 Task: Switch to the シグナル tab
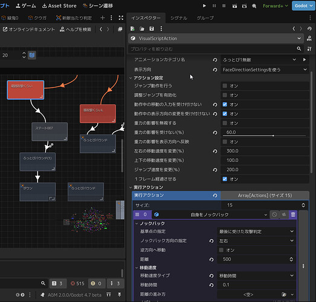coord(179,18)
